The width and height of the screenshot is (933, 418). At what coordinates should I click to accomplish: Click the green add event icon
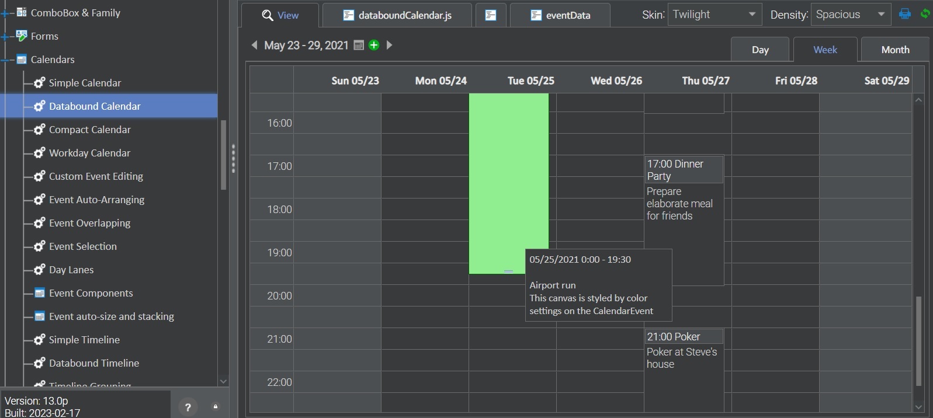(x=374, y=45)
